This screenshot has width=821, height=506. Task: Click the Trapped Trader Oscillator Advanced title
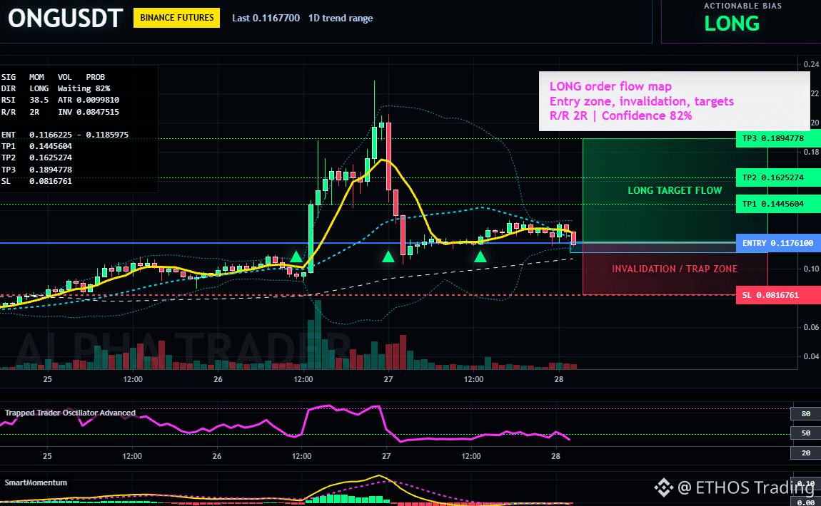(70, 413)
